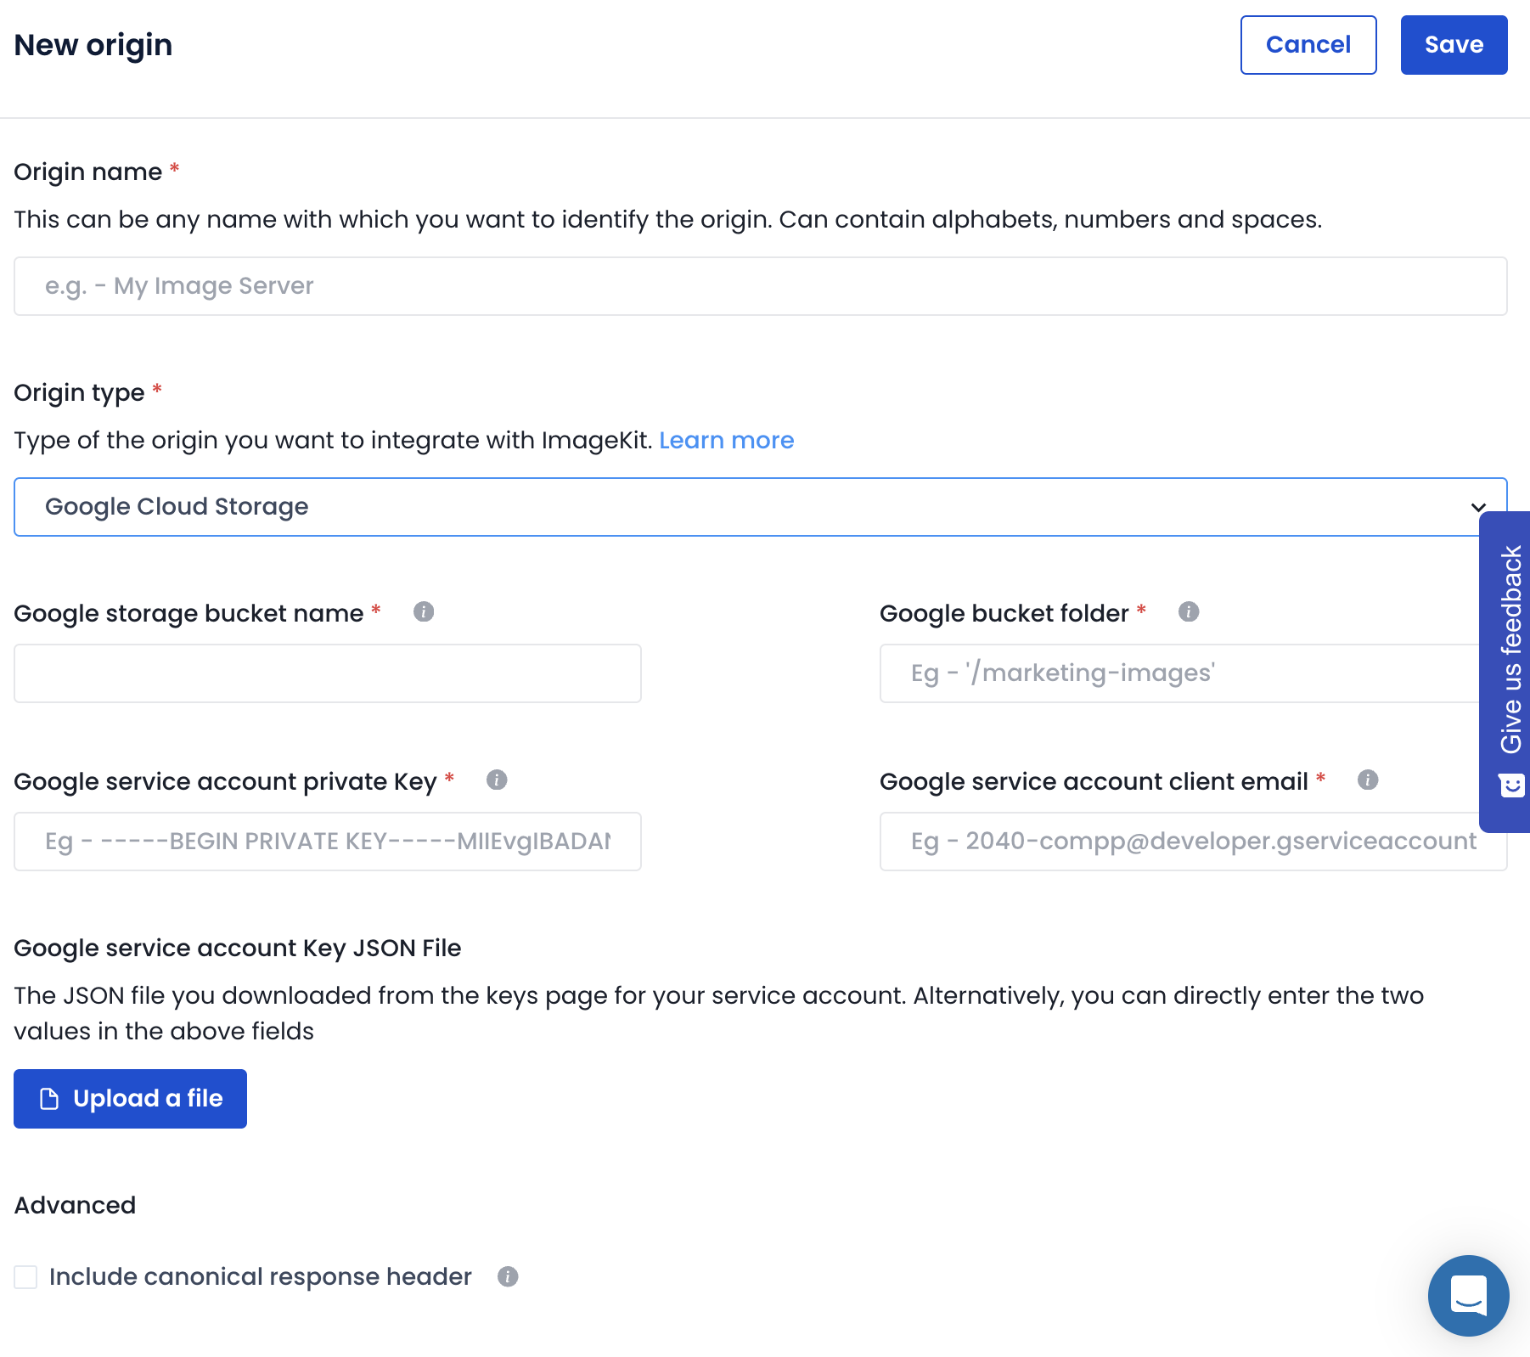The height and width of the screenshot is (1357, 1530).
Task: Click the file icon in Upload button
Action: (x=50, y=1099)
